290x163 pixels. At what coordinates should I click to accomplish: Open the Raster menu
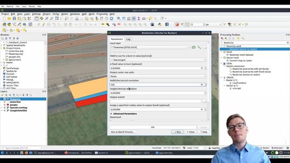click(x=65, y=14)
